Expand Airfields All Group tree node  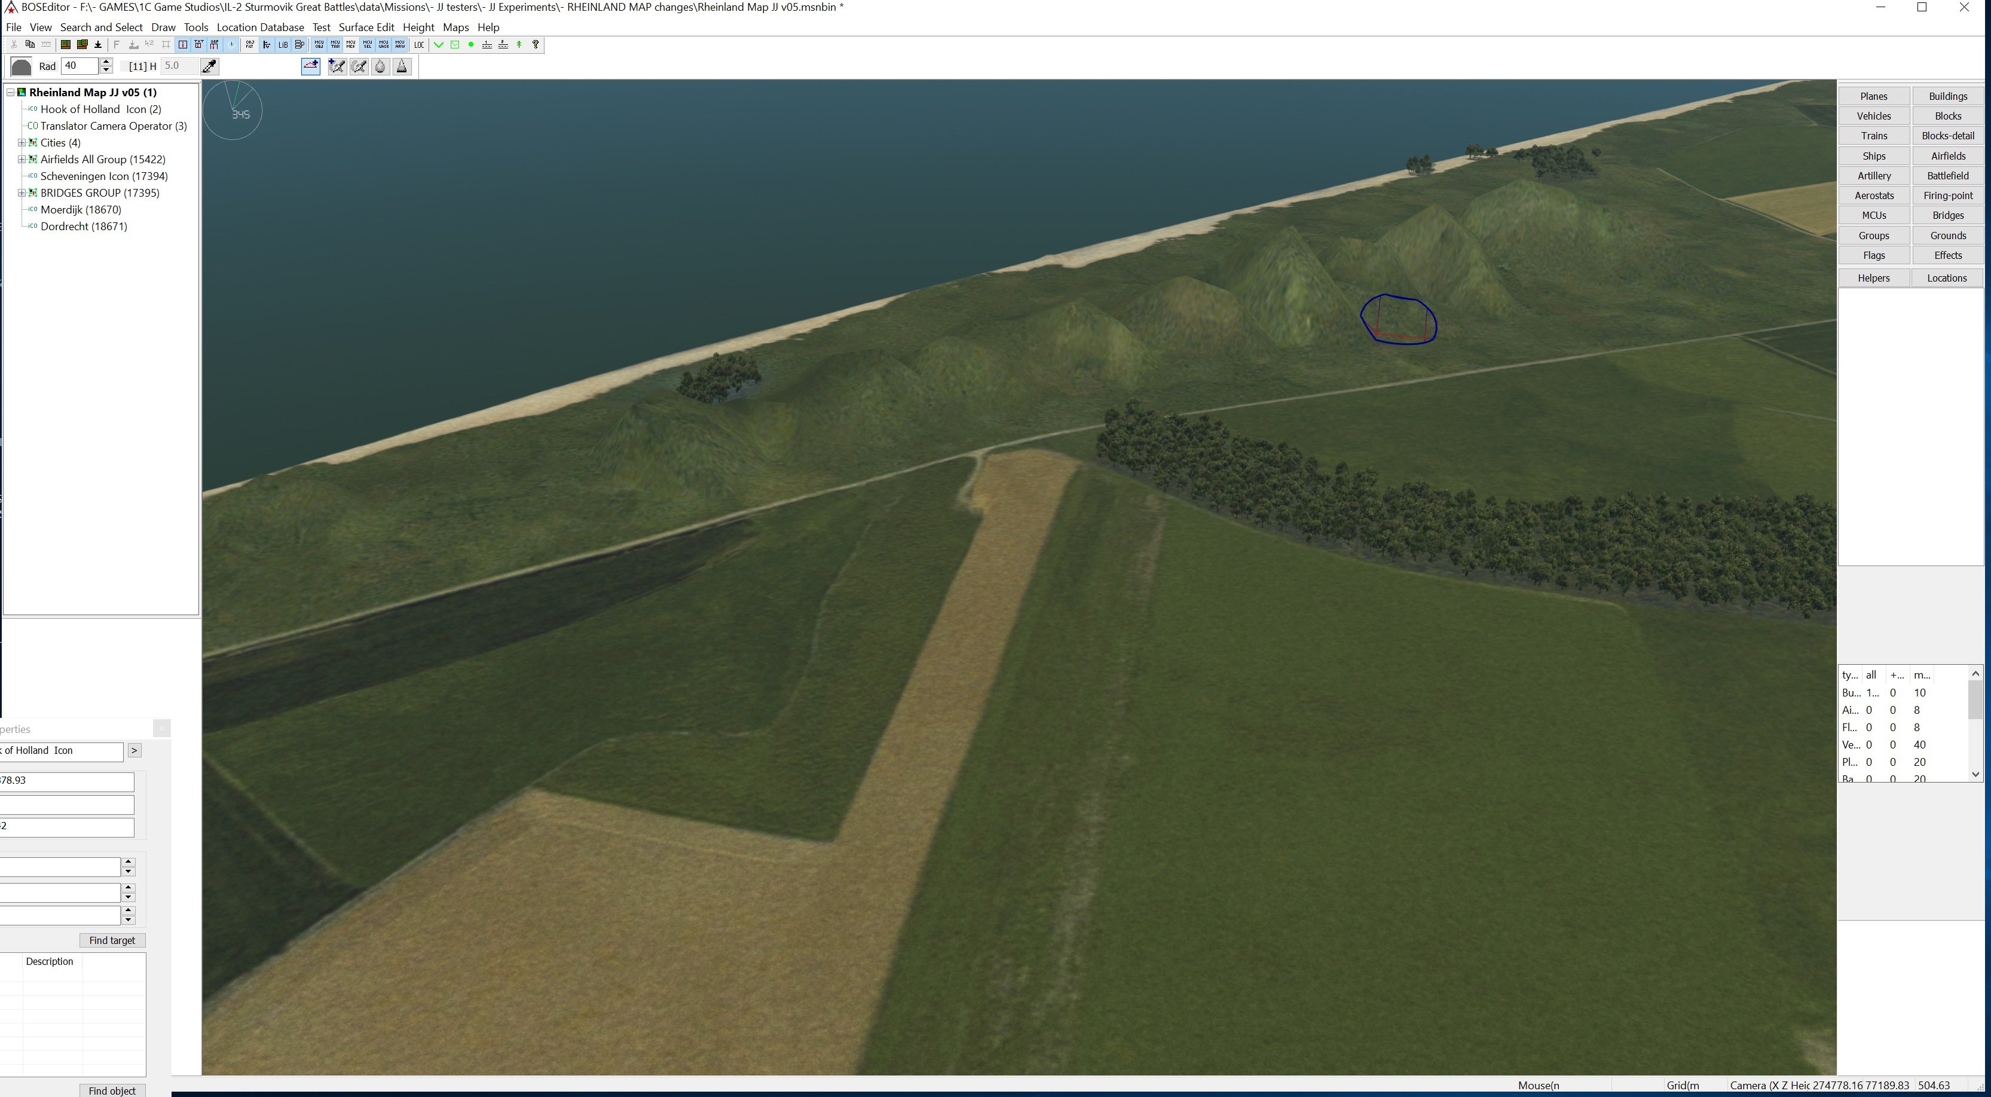[22, 159]
